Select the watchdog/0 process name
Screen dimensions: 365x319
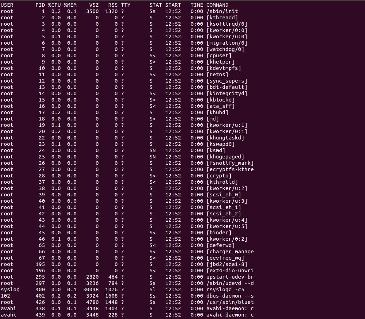coord(224,49)
